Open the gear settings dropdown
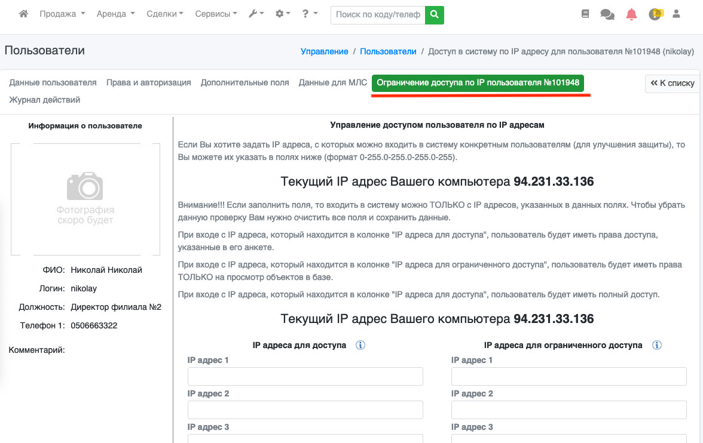Image resolution: width=703 pixels, height=443 pixels. 282,14
